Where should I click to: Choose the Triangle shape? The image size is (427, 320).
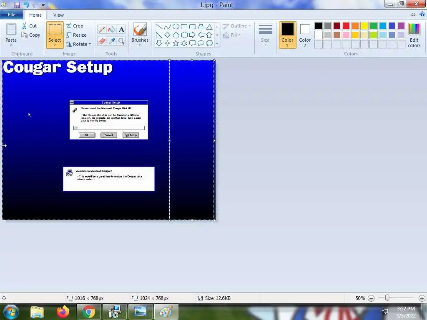point(209,27)
